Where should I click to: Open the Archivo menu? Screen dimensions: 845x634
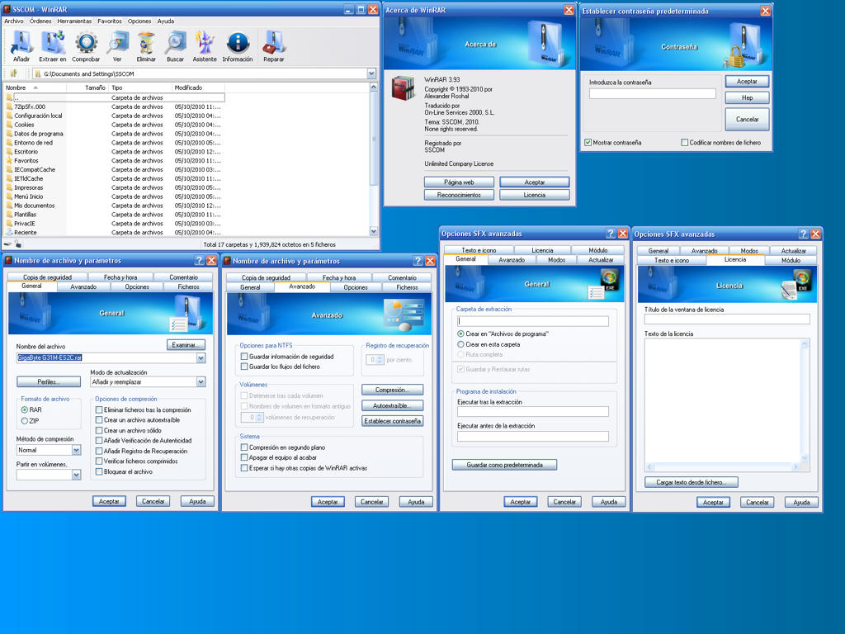(x=14, y=21)
